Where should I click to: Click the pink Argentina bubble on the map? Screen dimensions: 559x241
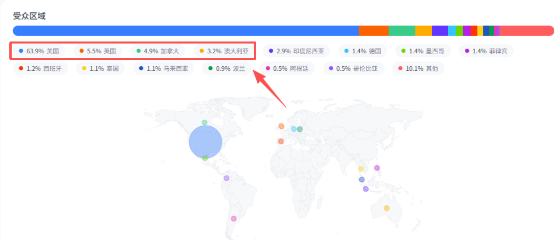pos(233,219)
